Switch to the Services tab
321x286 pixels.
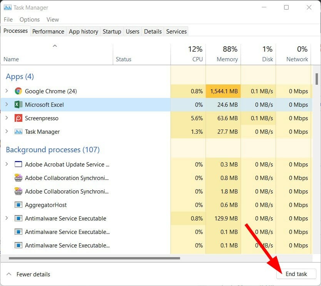pyautogui.click(x=176, y=31)
